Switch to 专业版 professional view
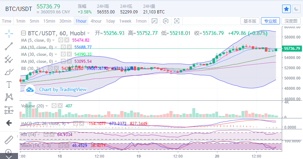This screenshot has height=159, width=303. pos(270,21)
